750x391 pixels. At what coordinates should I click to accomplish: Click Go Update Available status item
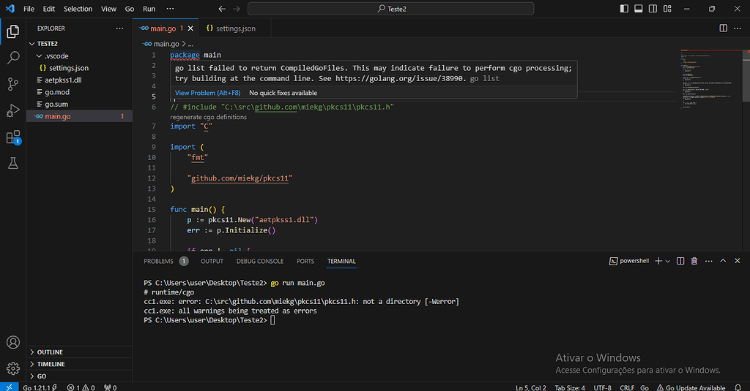691,387
